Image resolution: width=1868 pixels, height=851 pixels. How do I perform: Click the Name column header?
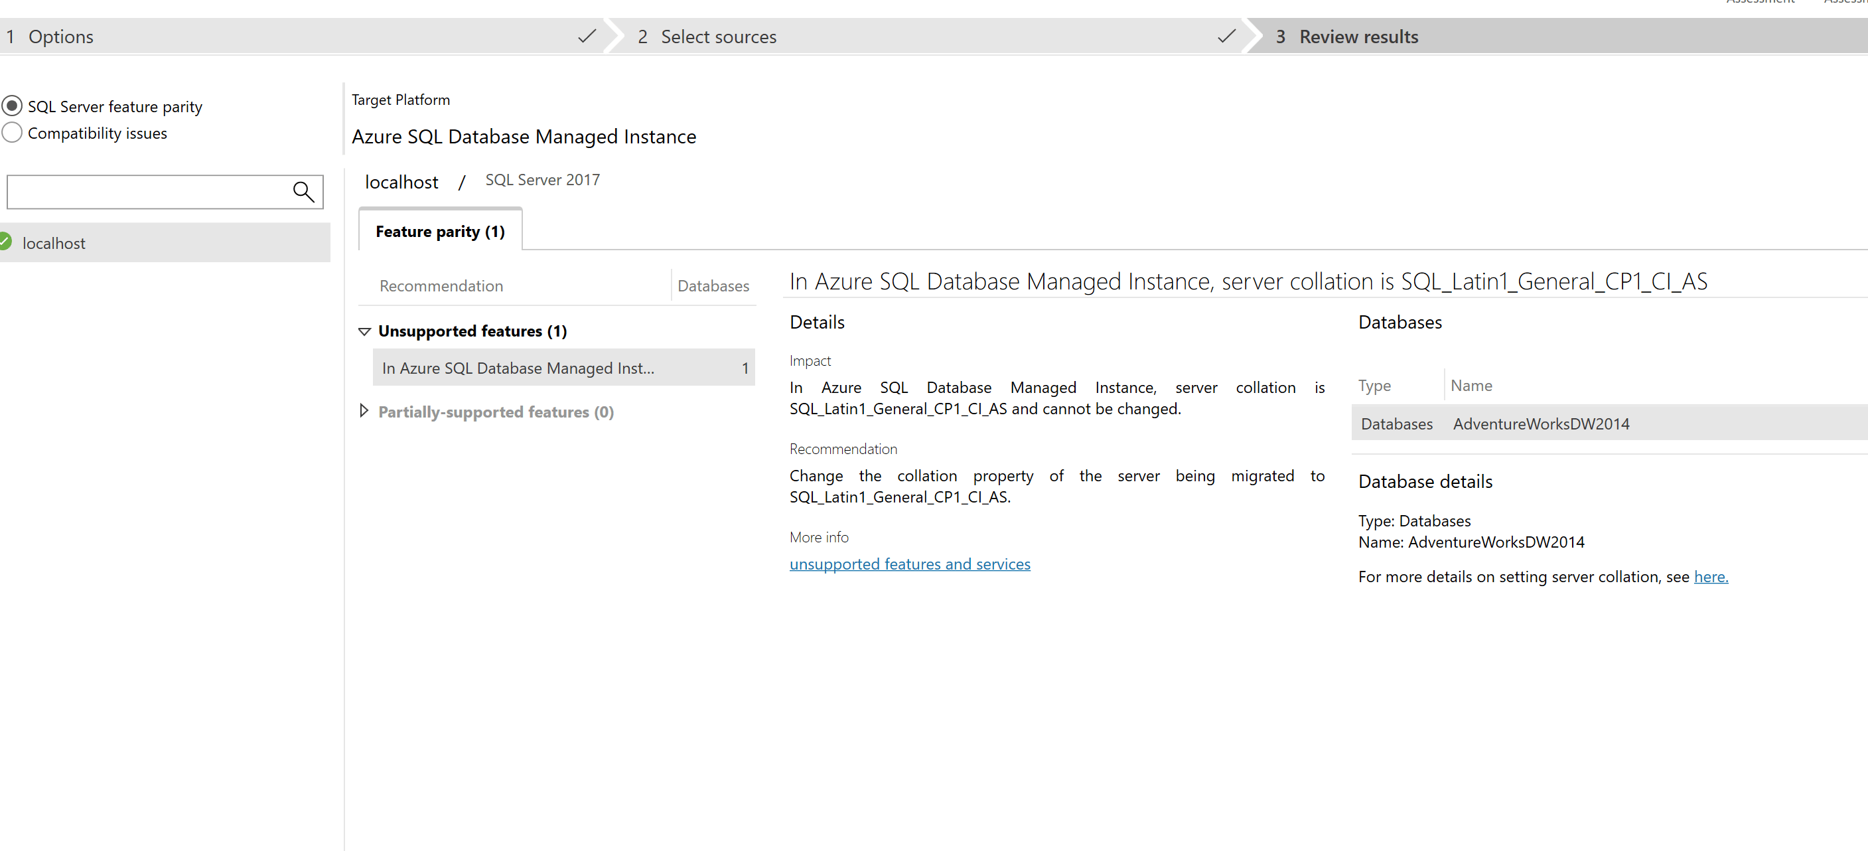(x=1471, y=385)
